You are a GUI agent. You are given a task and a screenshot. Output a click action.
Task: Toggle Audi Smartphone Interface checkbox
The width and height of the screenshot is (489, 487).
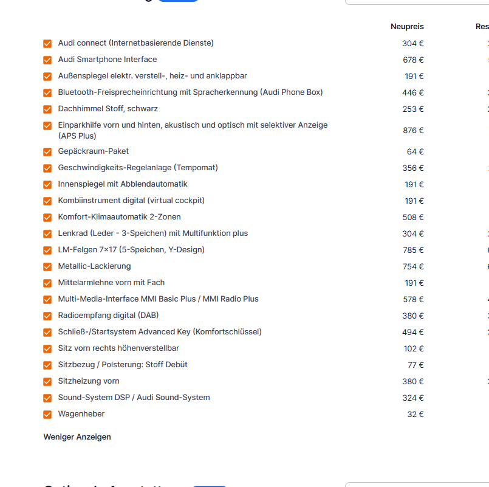pos(47,60)
